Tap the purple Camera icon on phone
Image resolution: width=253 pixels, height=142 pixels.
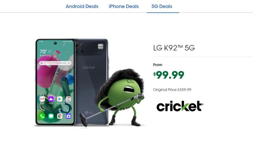pyautogui.click(x=68, y=116)
